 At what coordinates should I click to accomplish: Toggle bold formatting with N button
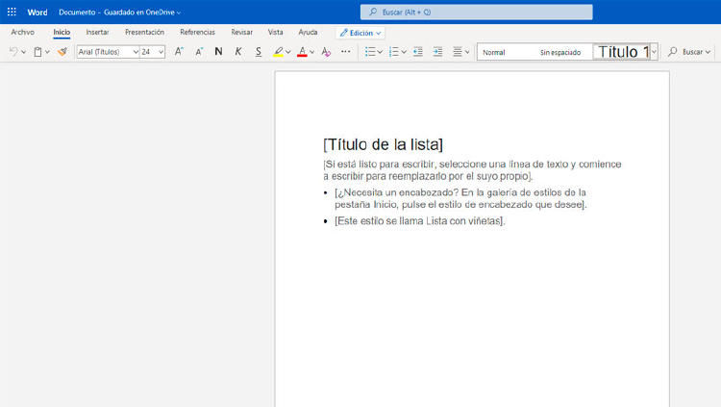pyautogui.click(x=218, y=52)
